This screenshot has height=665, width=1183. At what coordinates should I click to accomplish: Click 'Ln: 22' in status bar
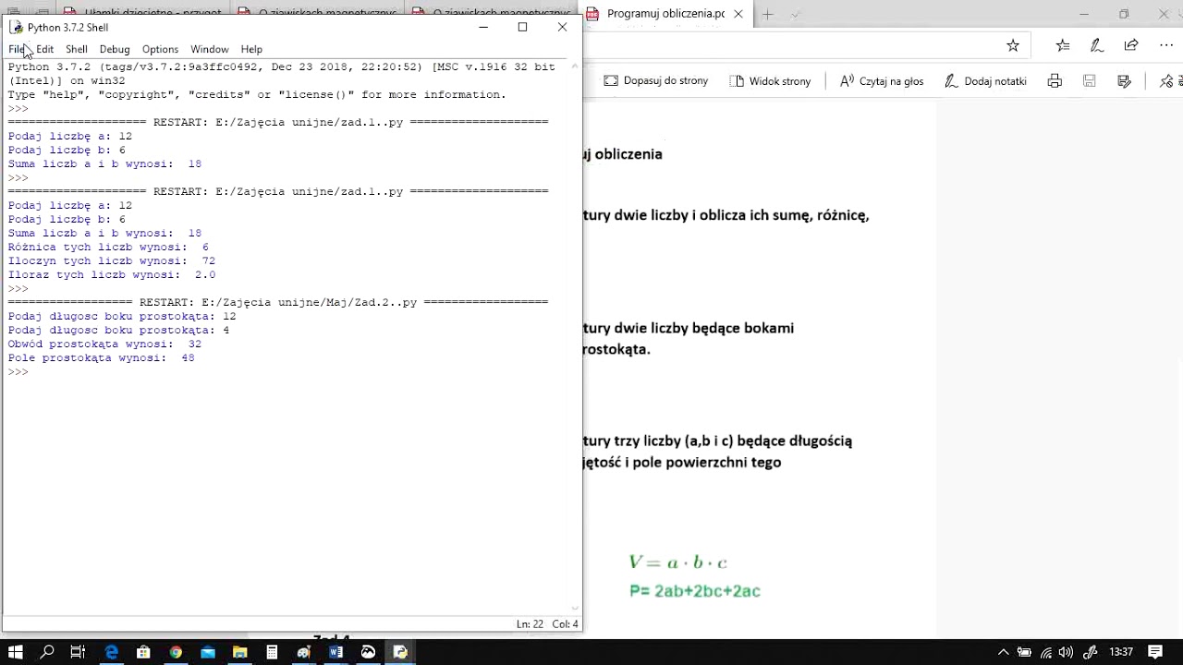[530, 624]
